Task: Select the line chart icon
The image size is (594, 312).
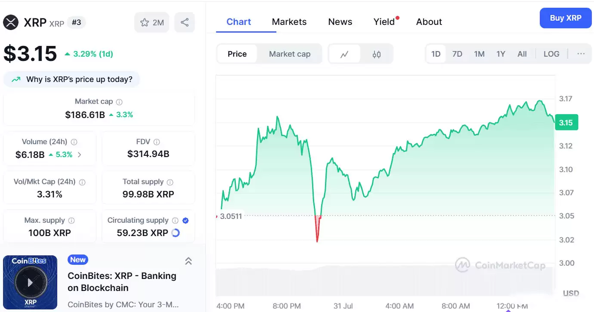Action: tap(345, 54)
